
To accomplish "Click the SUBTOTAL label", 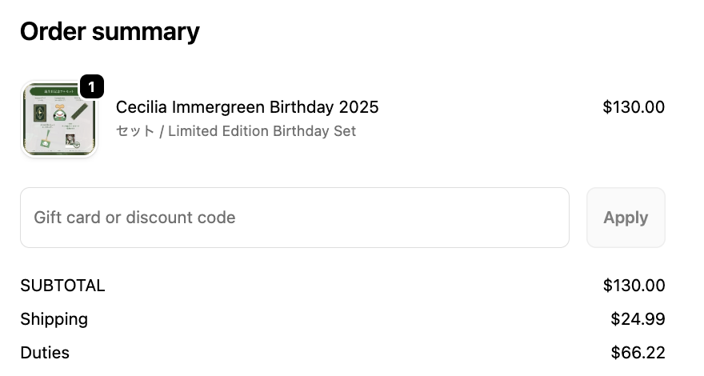I will click(62, 286).
